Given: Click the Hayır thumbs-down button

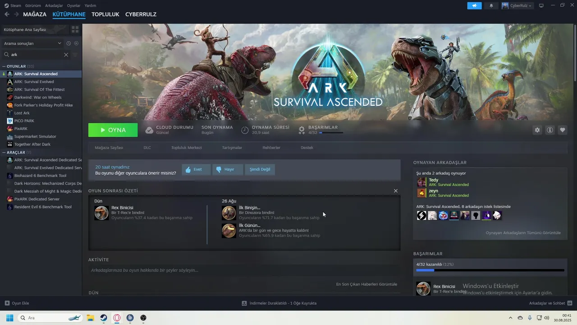Looking at the screenshot, I should click(x=228, y=169).
